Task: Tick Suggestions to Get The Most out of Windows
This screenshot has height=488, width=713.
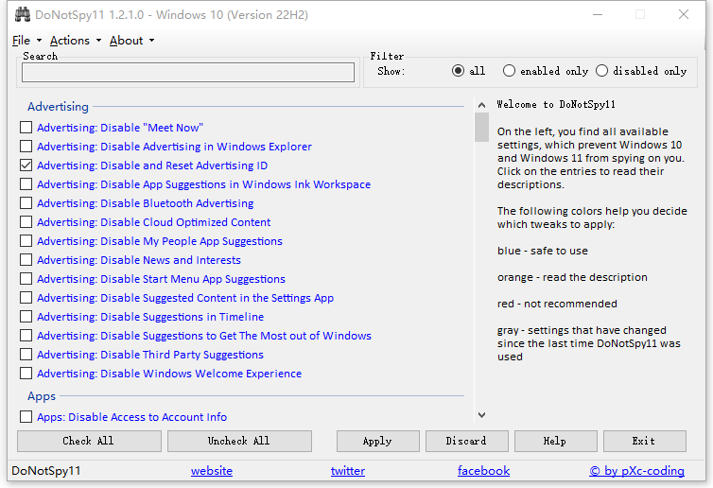Action: pyautogui.click(x=26, y=335)
